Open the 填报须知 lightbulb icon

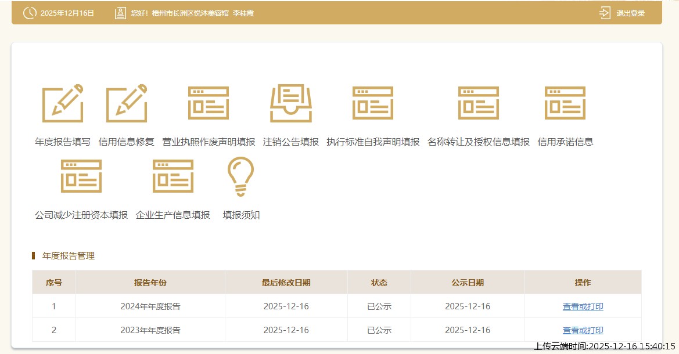coord(241,176)
